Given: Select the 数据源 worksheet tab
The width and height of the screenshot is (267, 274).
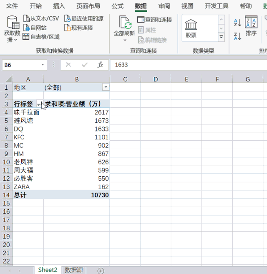Looking at the screenshot, I should click(x=74, y=270).
